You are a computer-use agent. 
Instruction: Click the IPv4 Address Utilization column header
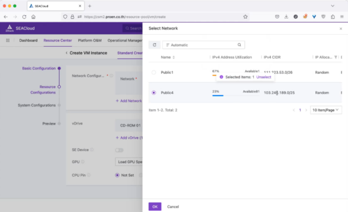pos(232,57)
